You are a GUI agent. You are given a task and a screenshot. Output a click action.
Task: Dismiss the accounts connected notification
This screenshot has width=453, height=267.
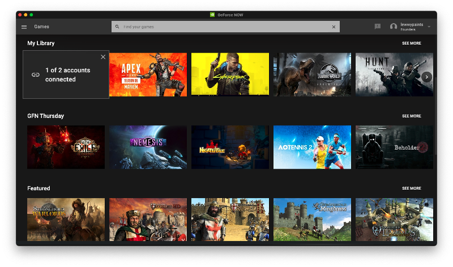point(103,56)
